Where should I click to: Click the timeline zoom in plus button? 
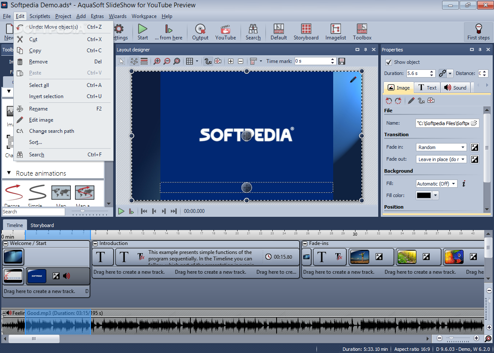point(476,338)
